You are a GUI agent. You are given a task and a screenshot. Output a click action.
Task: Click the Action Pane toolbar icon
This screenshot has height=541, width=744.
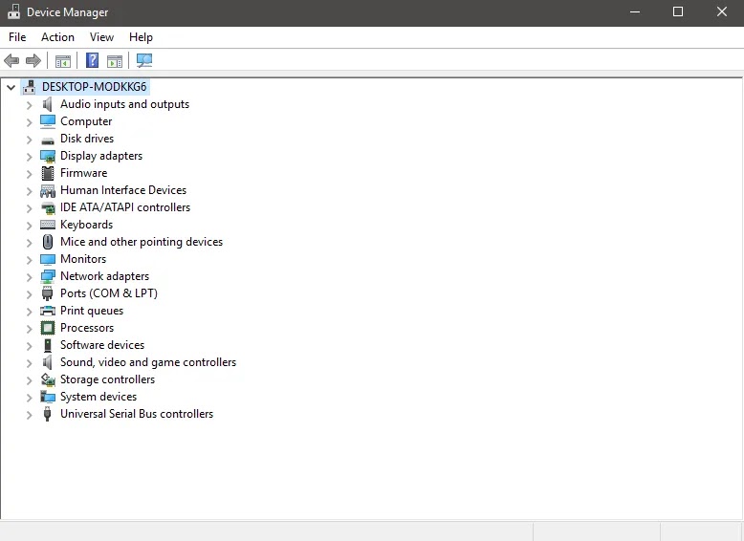115,61
